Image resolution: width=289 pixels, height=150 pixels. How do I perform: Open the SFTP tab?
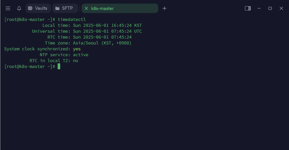point(65,8)
